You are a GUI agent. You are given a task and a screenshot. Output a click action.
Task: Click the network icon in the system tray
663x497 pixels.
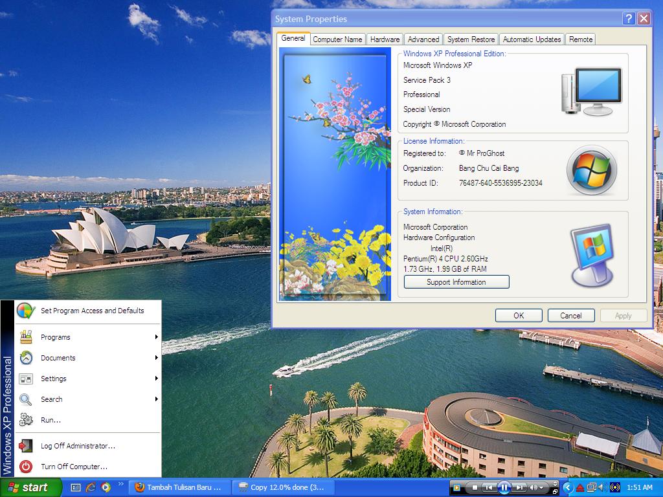coord(591,487)
